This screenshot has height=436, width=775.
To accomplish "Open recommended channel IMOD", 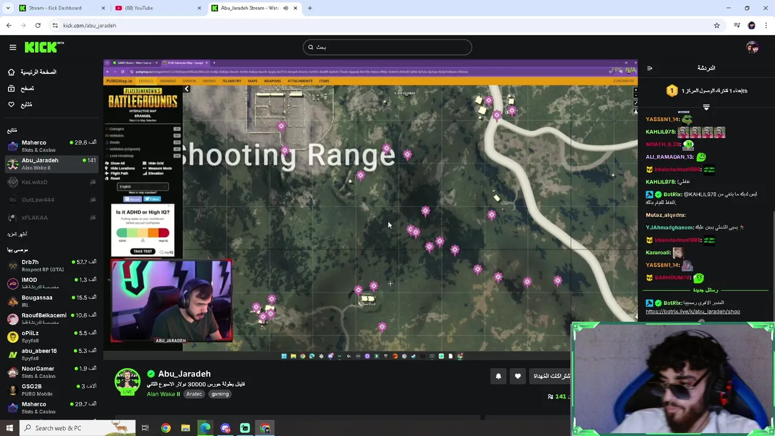I will click(51, 283).
